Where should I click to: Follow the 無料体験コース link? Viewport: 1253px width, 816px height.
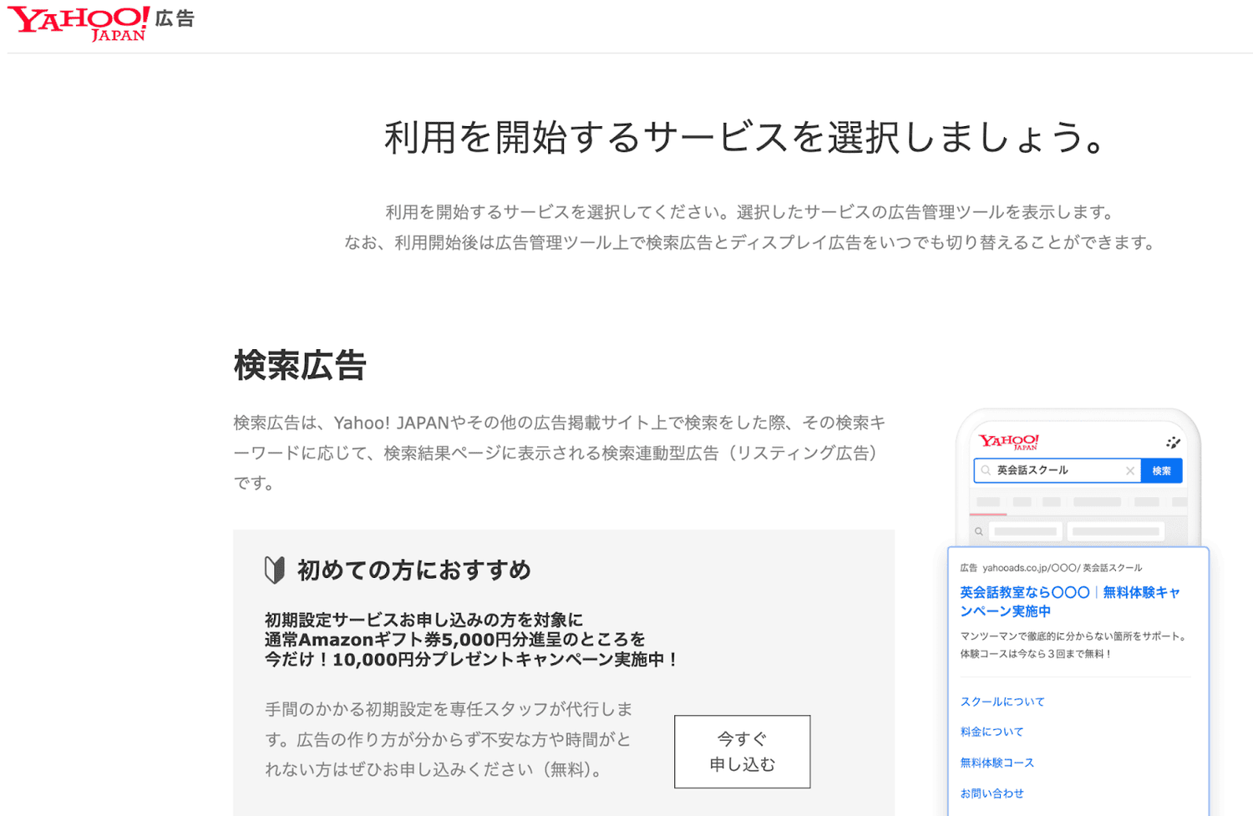(x=997, y=763)
